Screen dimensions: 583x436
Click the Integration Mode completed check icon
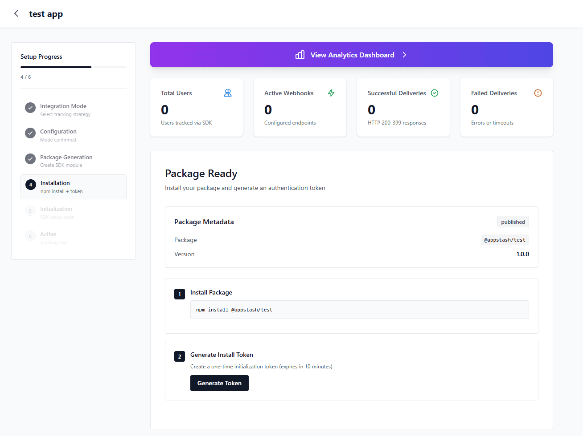click(30, 108)
